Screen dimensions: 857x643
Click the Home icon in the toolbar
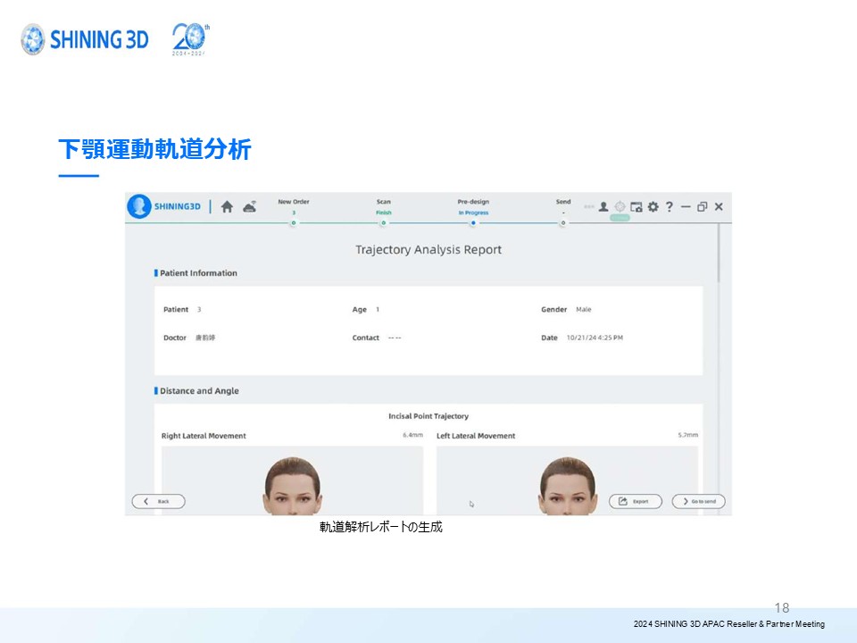[x=227, y=207]
